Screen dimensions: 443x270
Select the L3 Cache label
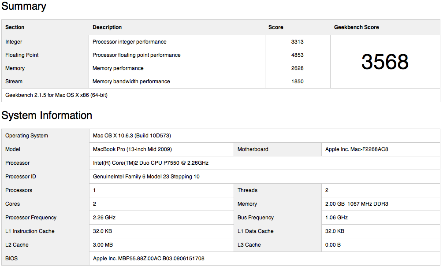coord(249,245)
